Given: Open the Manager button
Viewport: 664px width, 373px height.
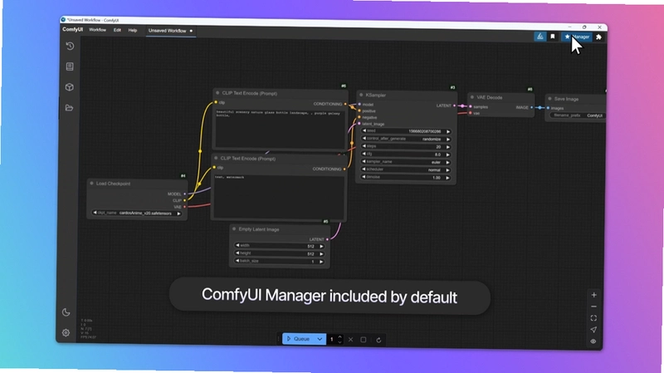Looking at the screenshot, I should [x=577, y=37].
